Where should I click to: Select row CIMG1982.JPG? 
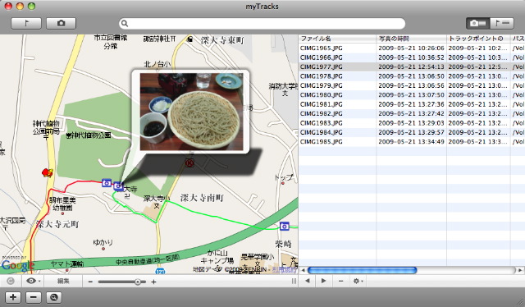coord(412,113)
